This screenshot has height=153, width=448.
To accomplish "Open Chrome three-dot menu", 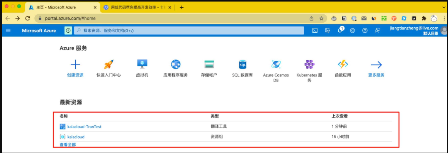I will [444, 18].
